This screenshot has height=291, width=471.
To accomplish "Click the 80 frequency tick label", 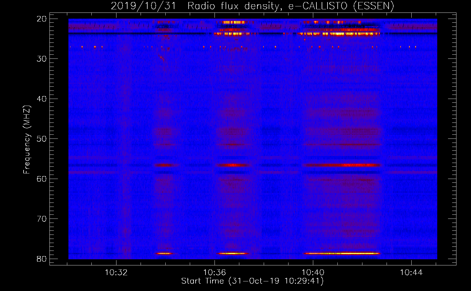I will (42, 259).
